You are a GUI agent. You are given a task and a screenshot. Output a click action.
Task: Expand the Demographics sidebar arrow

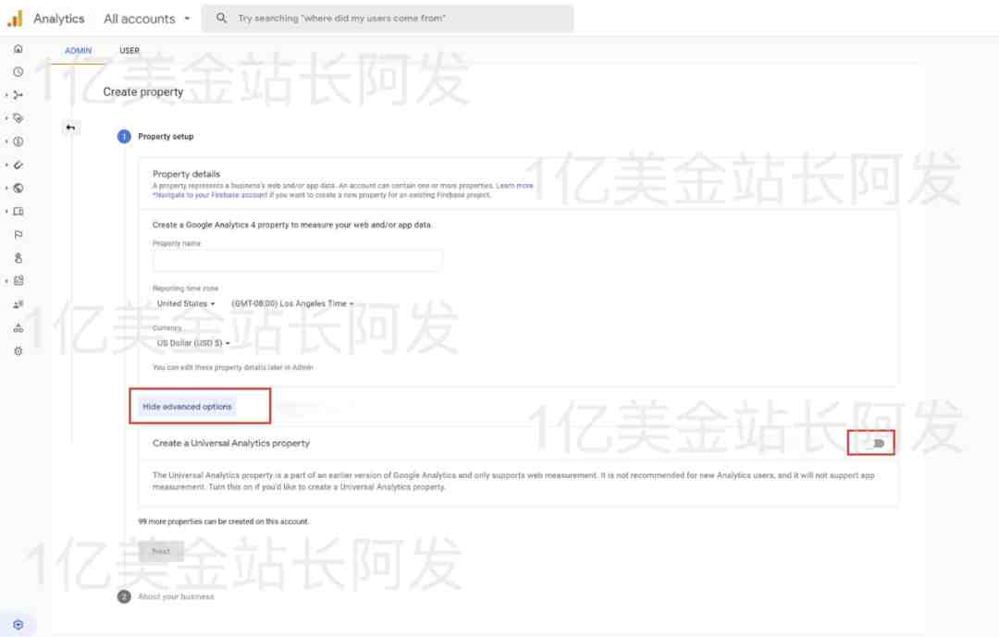(6, 188)
